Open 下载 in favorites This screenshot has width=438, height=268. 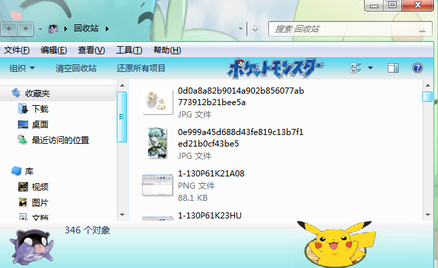point(40,109)
